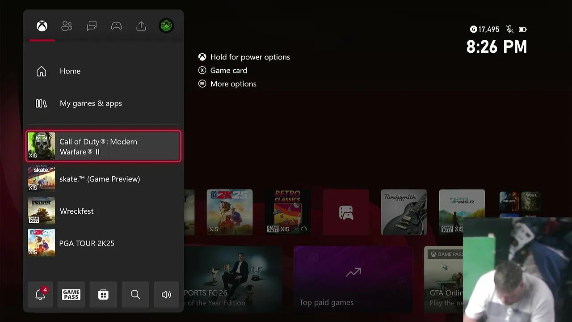The height and width of the screenshot is (322, 572).
Task: Launch skate. (Game Preview)
Action: coord(104,179)
